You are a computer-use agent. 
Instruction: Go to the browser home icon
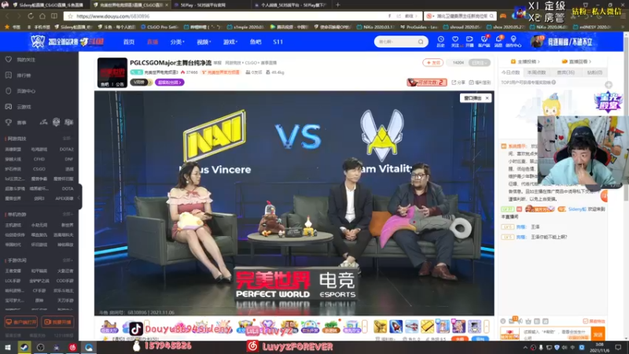42,16
